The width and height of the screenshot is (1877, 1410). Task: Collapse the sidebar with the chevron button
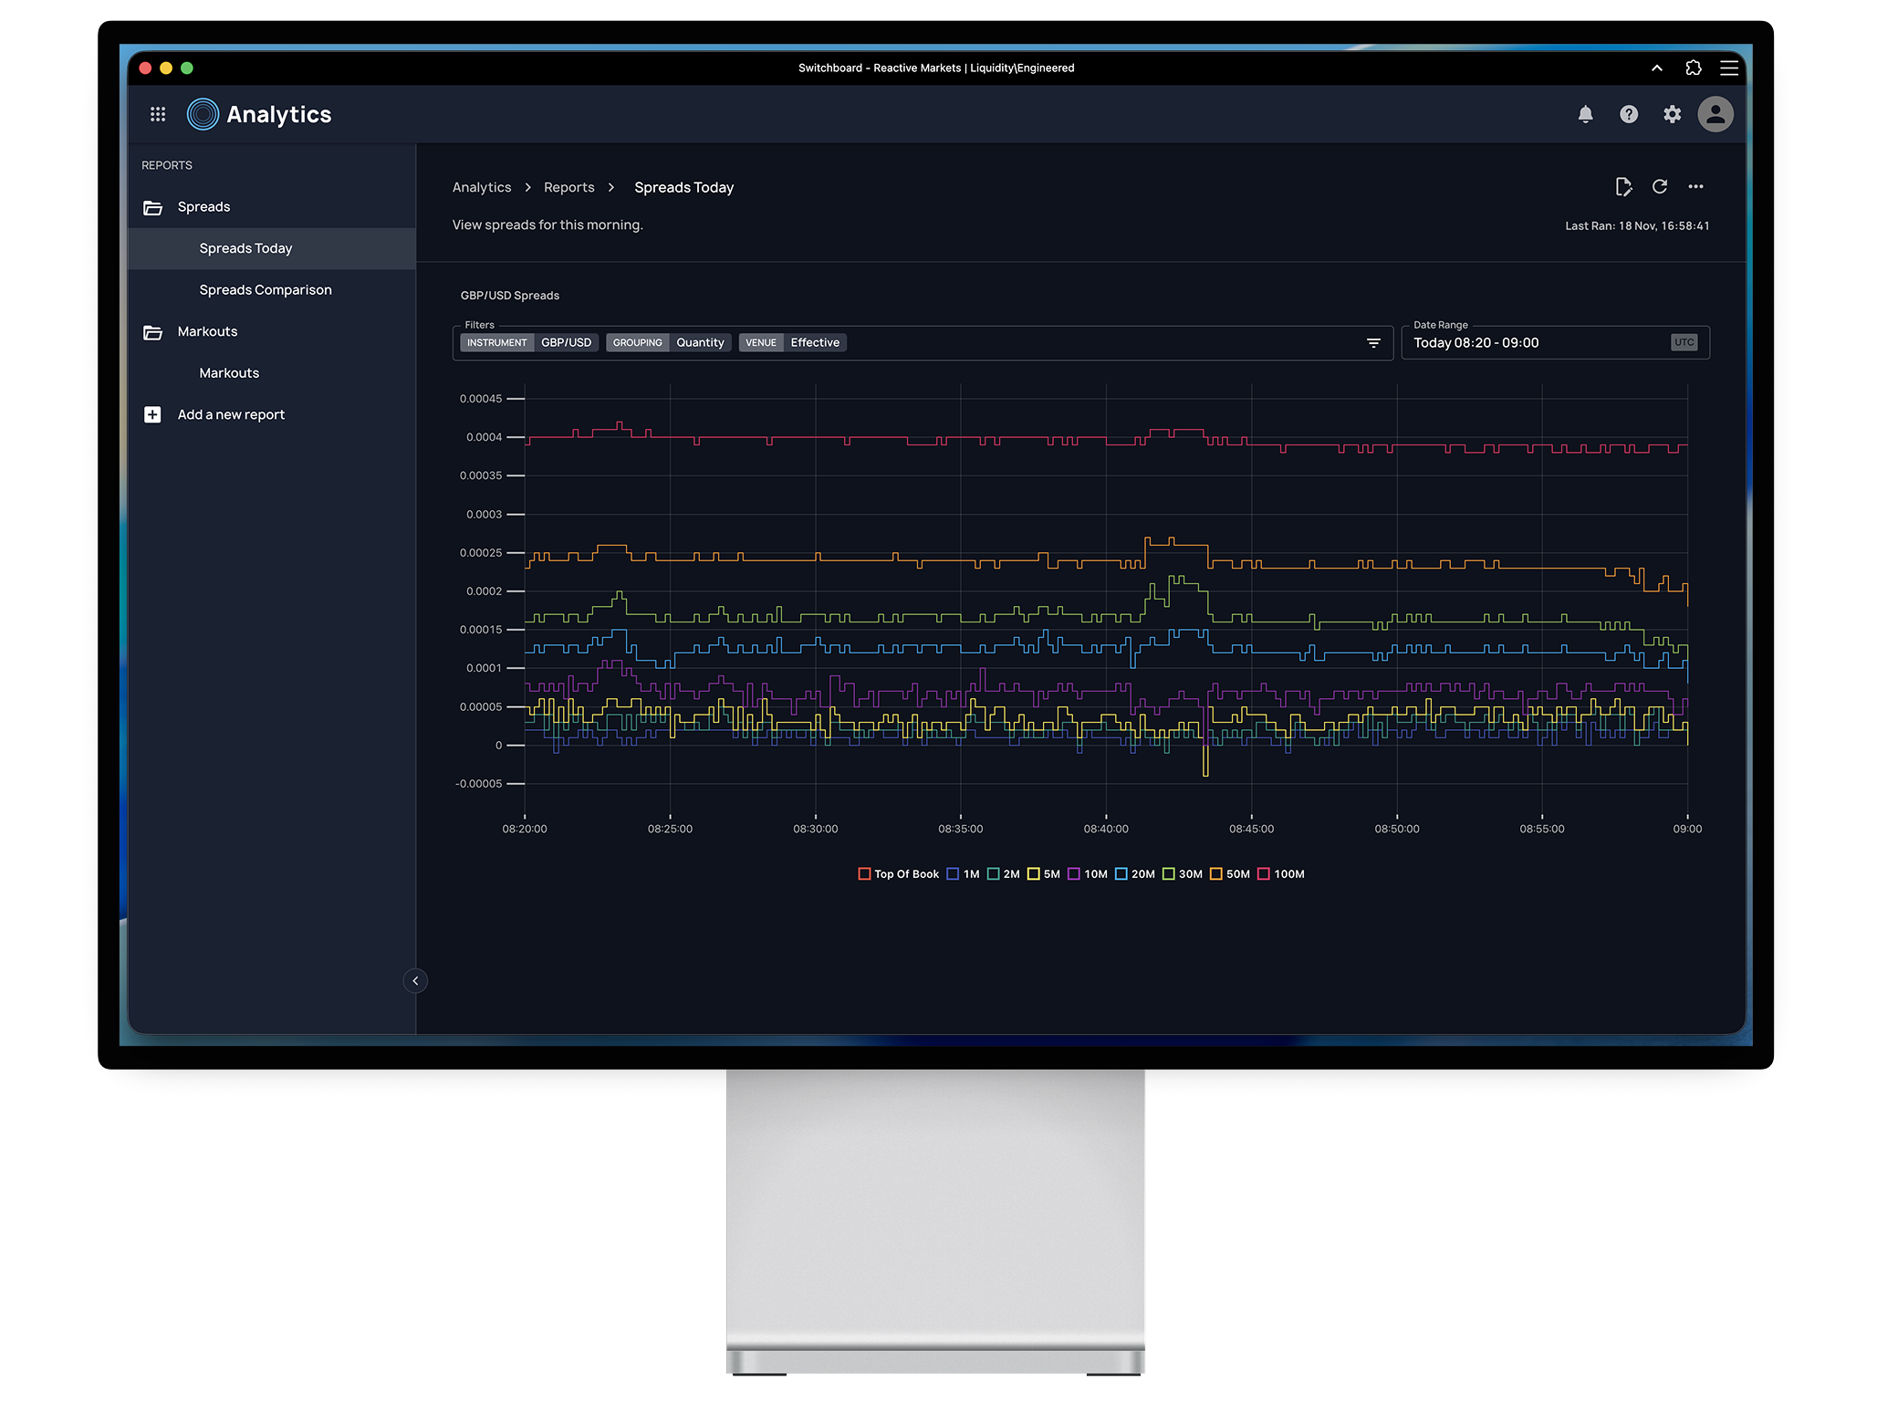(x=415, y=981)
